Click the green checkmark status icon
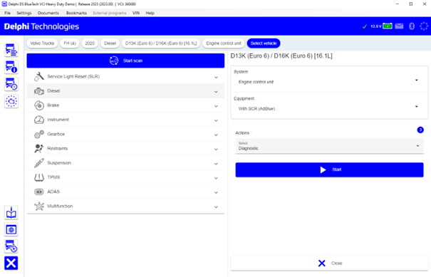Viewport: 431px width, 277px height. (365, 26)
